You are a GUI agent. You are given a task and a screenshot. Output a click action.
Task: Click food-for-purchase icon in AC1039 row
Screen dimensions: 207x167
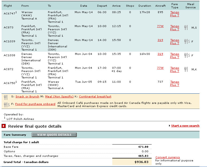(187, 41)
